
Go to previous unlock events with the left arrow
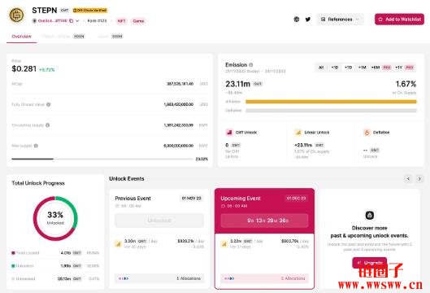[x=408, y=179]
